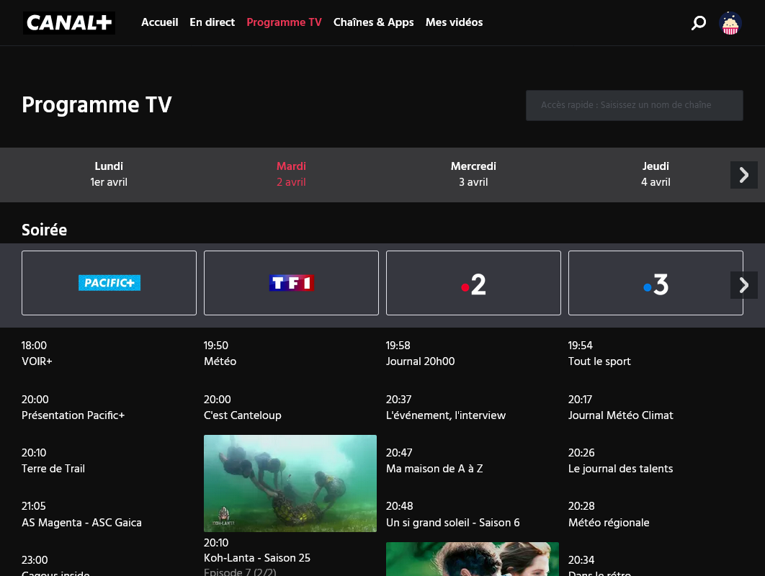Open search using the magnifying glass icon

click(698, 22)
